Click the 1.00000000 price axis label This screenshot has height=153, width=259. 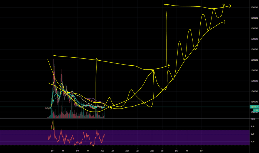click(254, 91)
